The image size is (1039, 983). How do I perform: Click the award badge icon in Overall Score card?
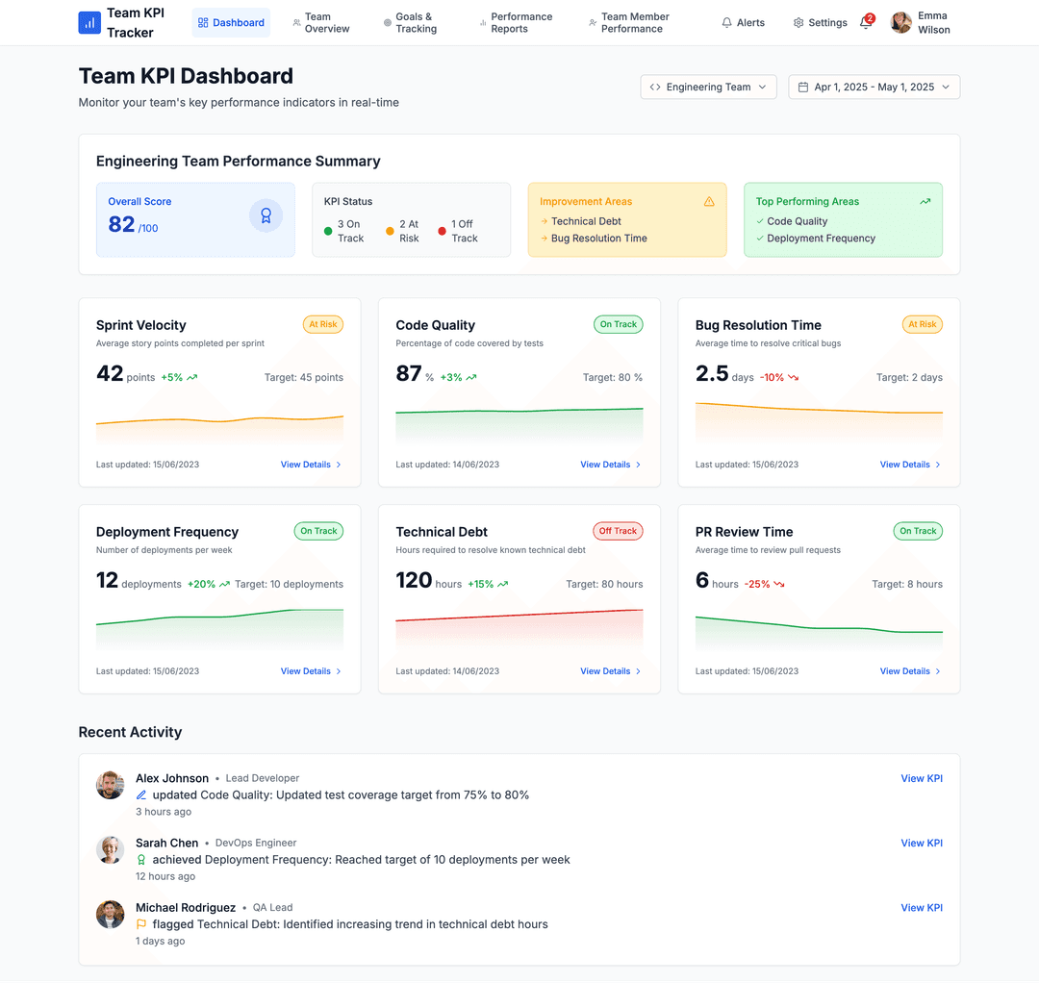[x=266, y=215]
